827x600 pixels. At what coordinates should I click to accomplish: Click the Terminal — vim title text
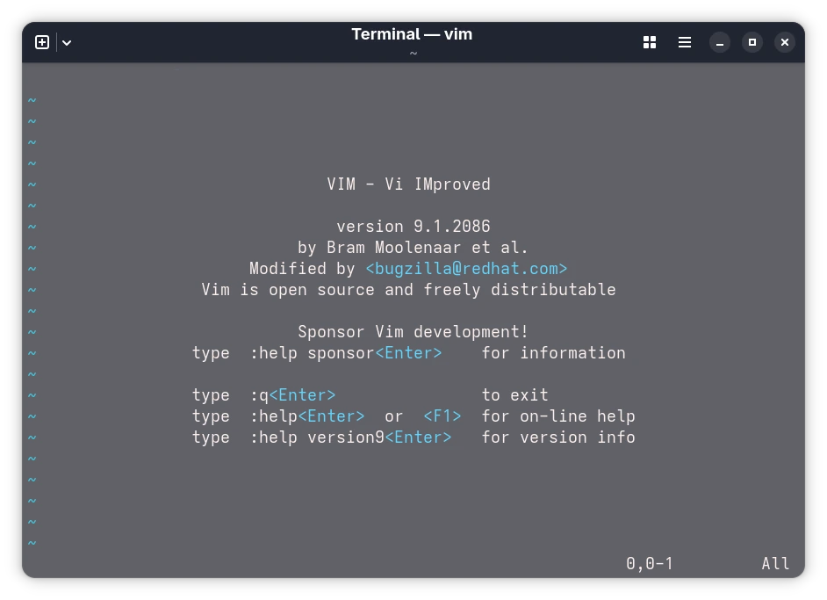[x=412, y=34]
